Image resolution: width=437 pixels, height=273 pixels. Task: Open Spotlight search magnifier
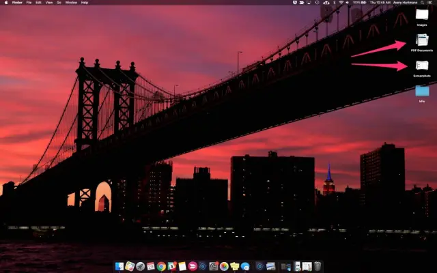click(422, 3)
